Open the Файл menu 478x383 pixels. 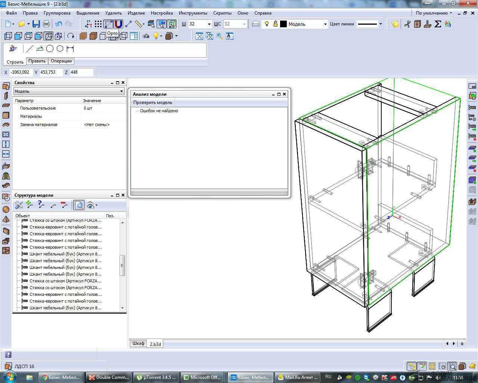tap(11, 13)
